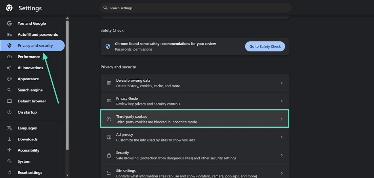Click the trash icon for Delete browsing data
The height and width of the screenshot is (178, 374).
[109, 83]
